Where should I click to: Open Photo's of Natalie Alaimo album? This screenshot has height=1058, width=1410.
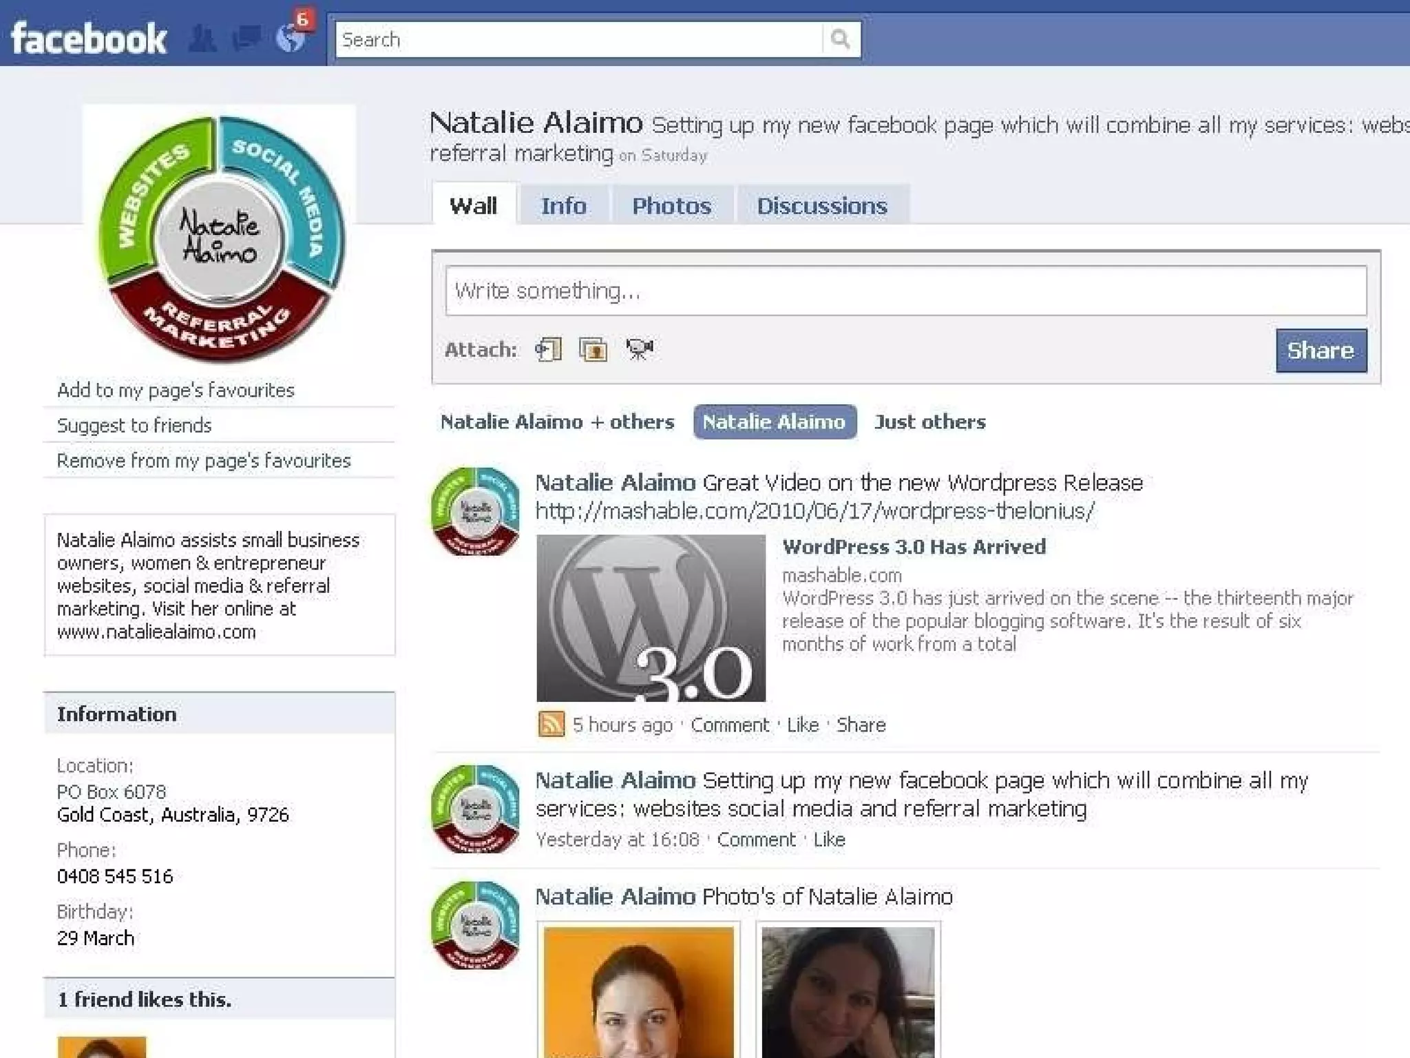(828, 897)
